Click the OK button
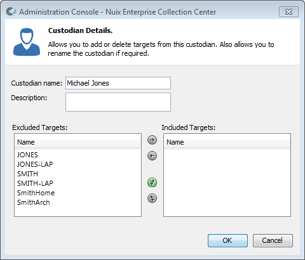 coord(227,240)
